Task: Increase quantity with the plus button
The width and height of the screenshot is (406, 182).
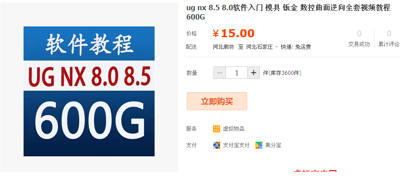Action: (x=253, y=73)
